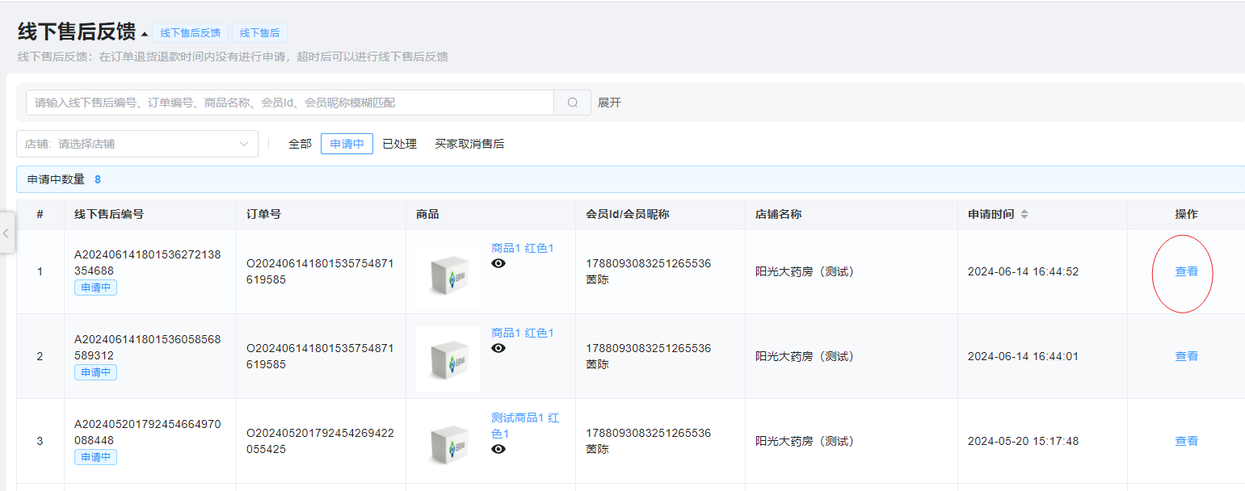Click application time 2024-06-14 16:44:01

tap(1023, 356)
